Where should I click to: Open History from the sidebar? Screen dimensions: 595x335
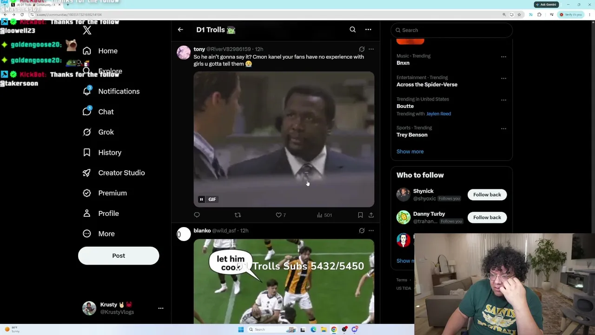click(102, 153)
